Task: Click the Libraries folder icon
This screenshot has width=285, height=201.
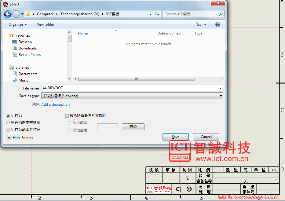Action: pyautogui.click(x=11, y=68)
